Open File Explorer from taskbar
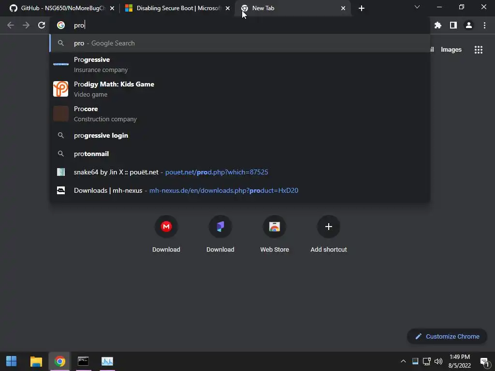495x371 pixels. (x=36, y=361)
